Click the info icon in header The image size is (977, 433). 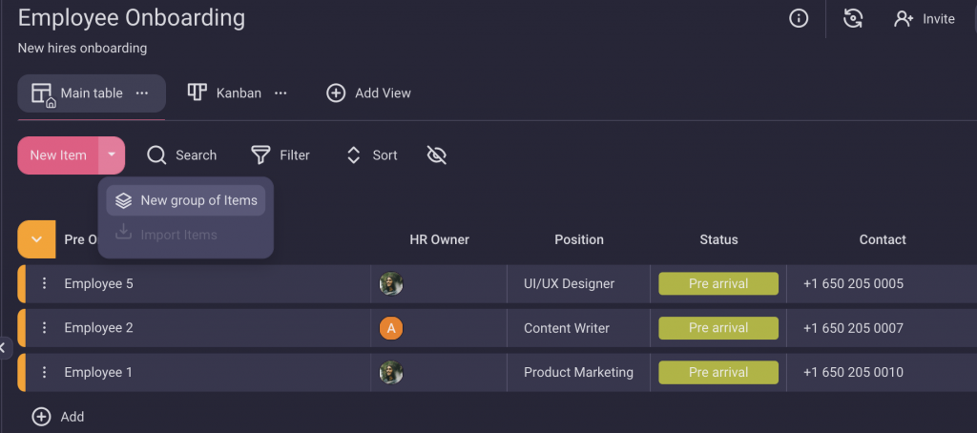coord(798,18)
